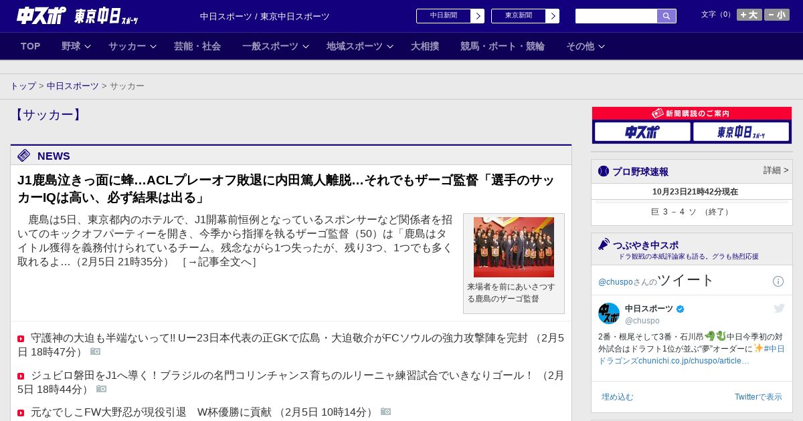Screen dimensions: 803x421
Task: Open プロ野球速報 heading link
Action: (x=640, y=172)
